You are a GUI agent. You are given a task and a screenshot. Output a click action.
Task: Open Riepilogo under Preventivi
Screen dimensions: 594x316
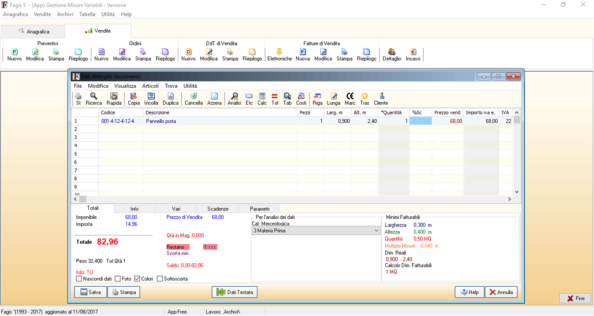78,55
